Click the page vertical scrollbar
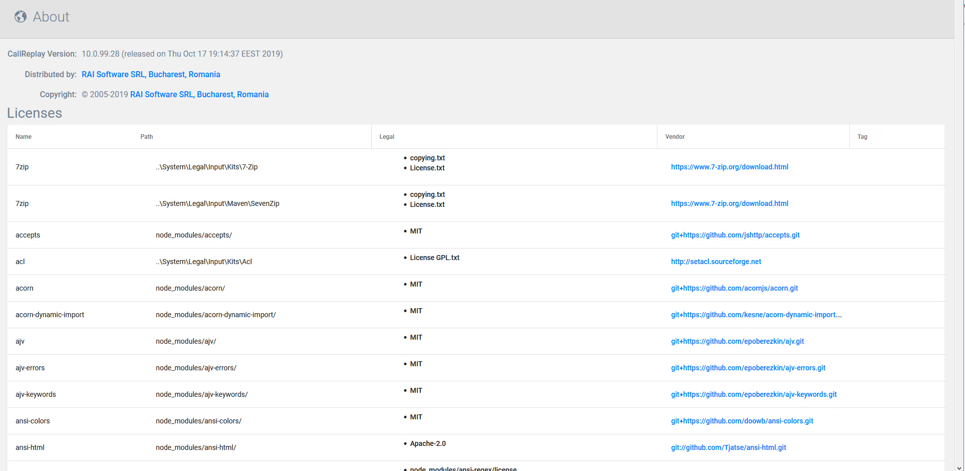965x471 pixels. click(959, 235)
